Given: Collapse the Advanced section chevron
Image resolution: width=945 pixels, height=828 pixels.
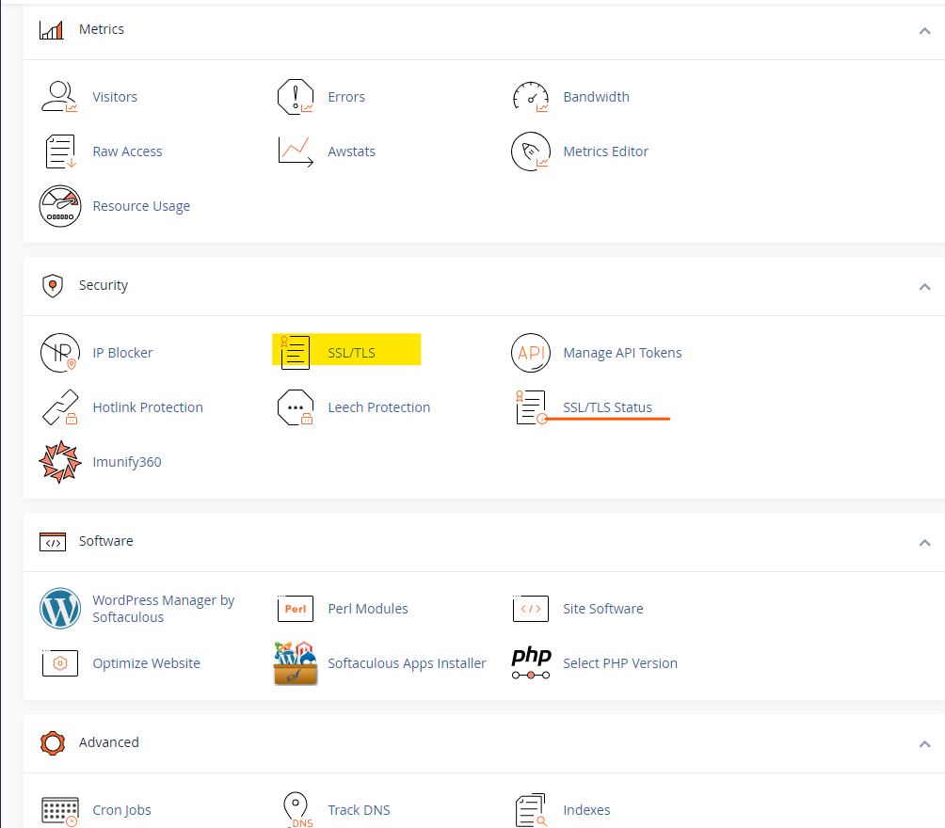Looking at the screenshot, I should tap(924, 744).
